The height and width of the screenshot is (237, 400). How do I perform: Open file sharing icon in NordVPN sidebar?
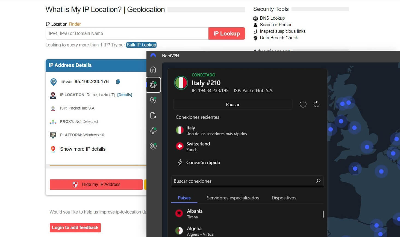point(153,115)
